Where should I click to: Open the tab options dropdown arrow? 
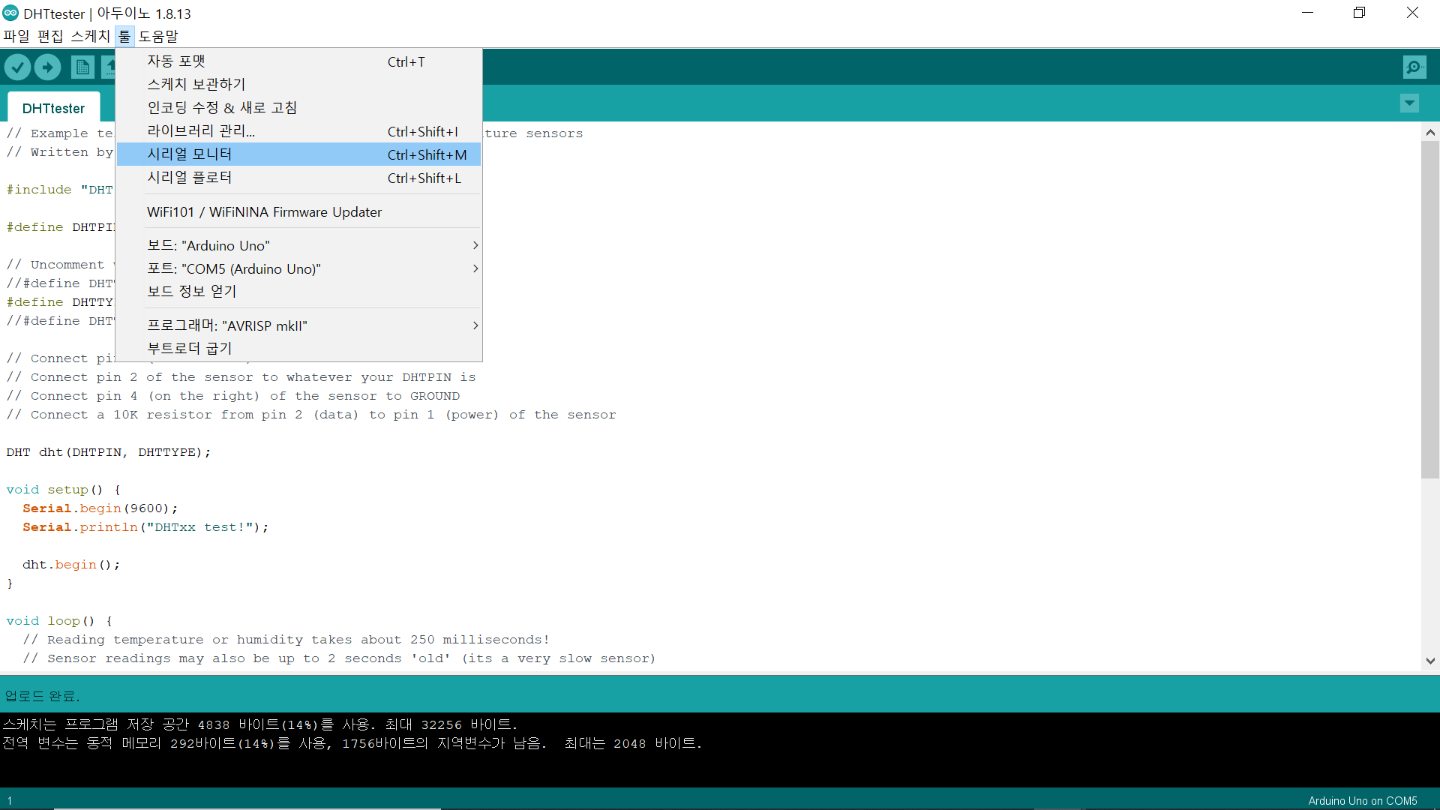coord(1409,103)
